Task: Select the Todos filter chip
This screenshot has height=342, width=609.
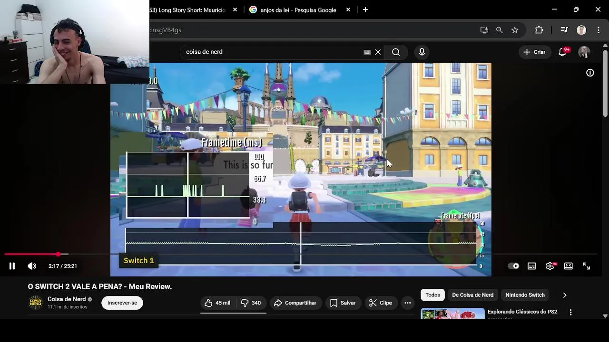Action: [433, 295]
